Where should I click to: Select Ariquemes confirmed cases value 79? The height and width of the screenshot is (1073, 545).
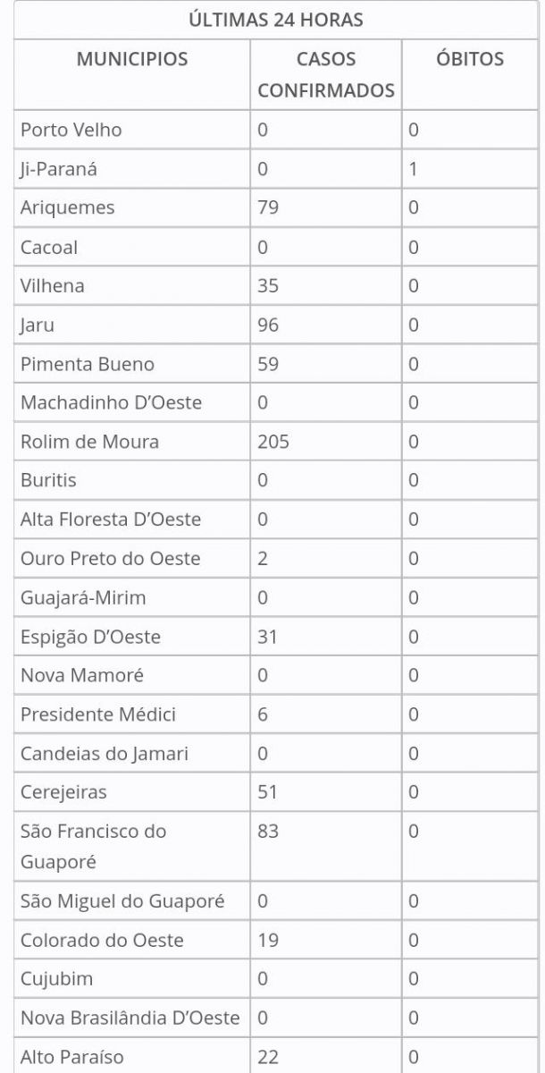(268, 207)
